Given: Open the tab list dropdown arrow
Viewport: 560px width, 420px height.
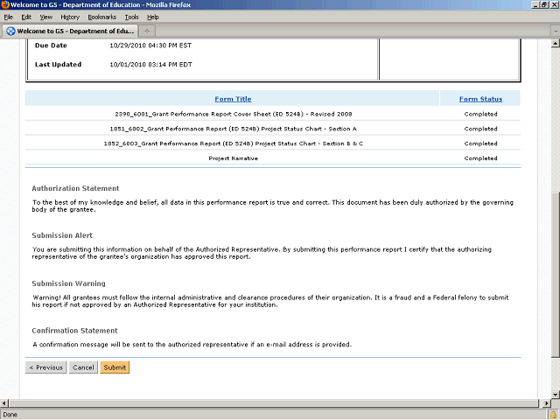Looking at the screenshot, I should pos(556,31).
